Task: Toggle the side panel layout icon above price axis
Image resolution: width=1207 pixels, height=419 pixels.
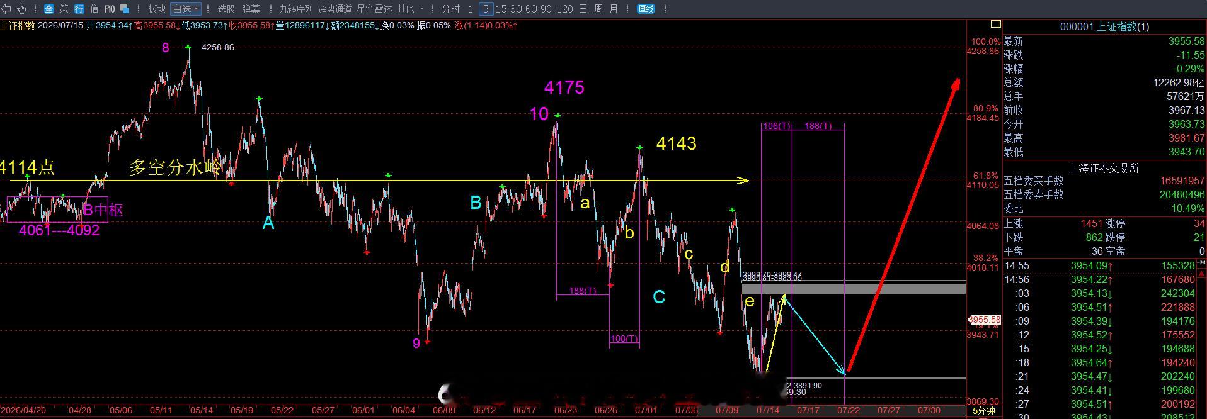Action: click(995, 24)
